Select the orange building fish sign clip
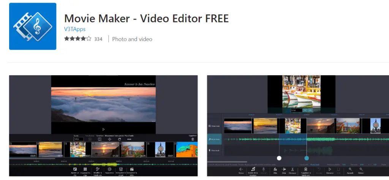 coord(187,150)
